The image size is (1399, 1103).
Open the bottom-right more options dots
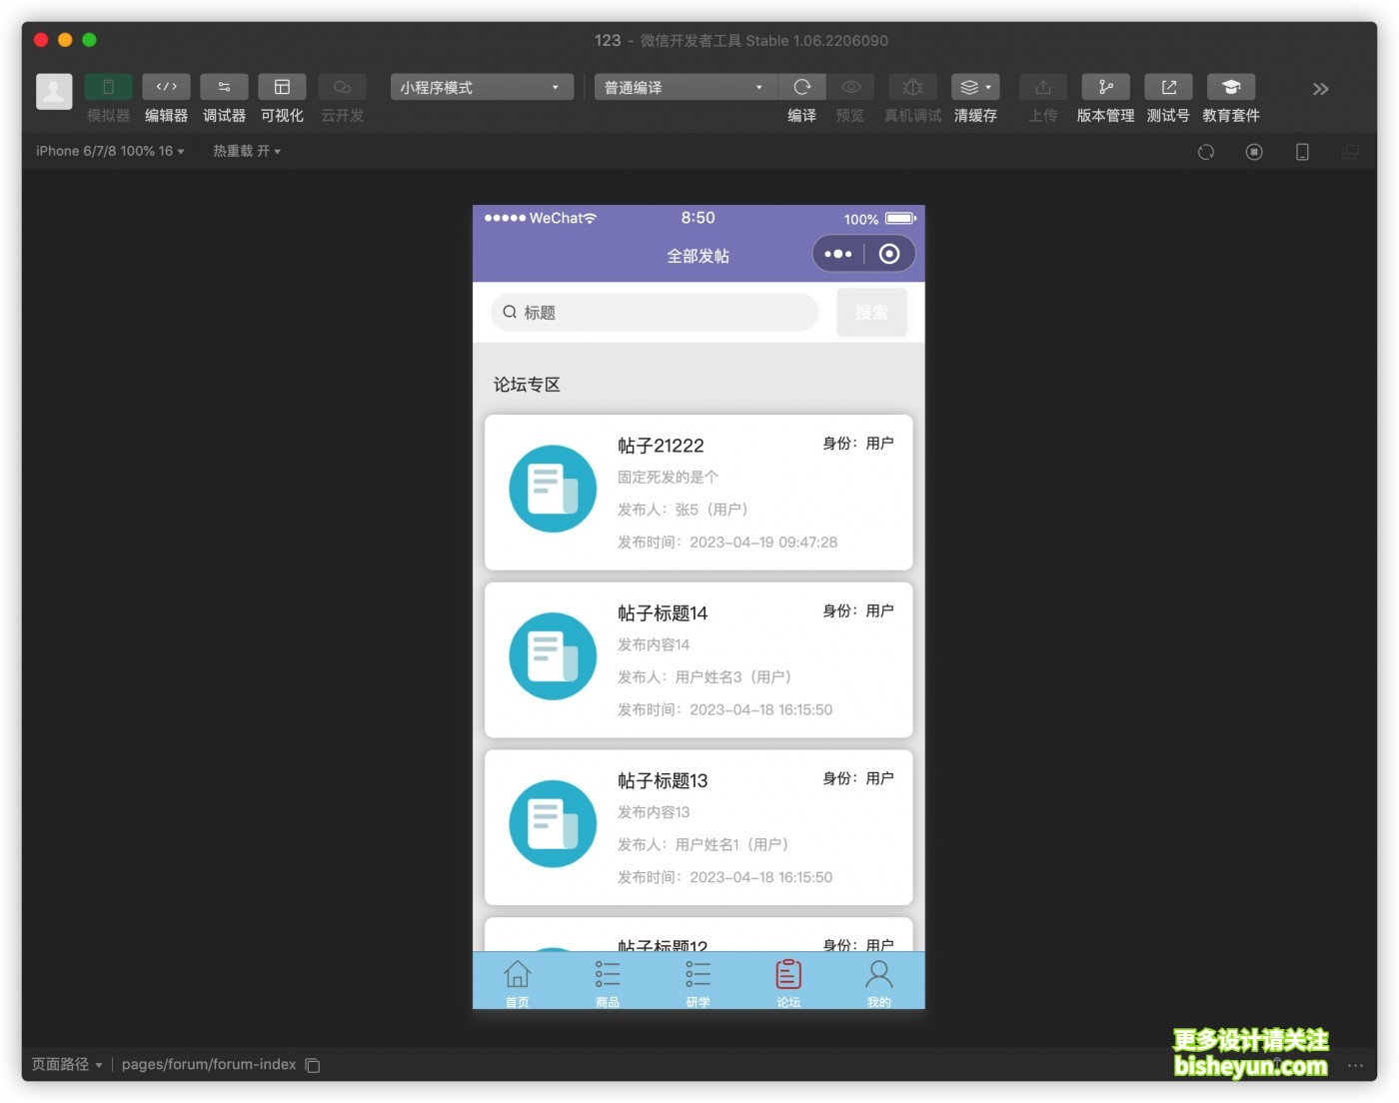pos(1355,1065)
